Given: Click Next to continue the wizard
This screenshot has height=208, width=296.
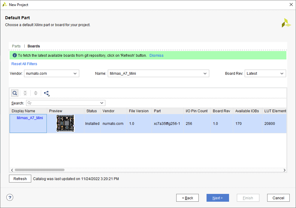Looking at the screenshot, I should coord(218,198).
